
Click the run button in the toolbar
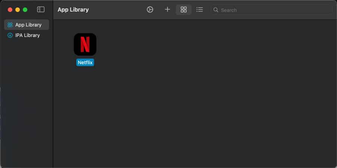pyautogui.click(x=150, y=10)
